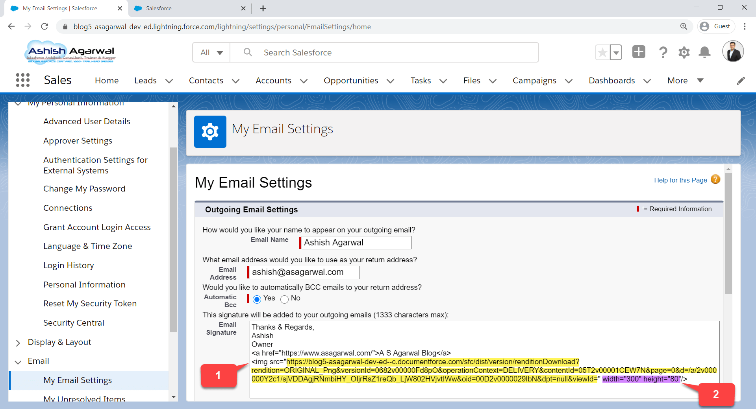
Task: Click the Search Salesforce box
Action: (384, 52)
